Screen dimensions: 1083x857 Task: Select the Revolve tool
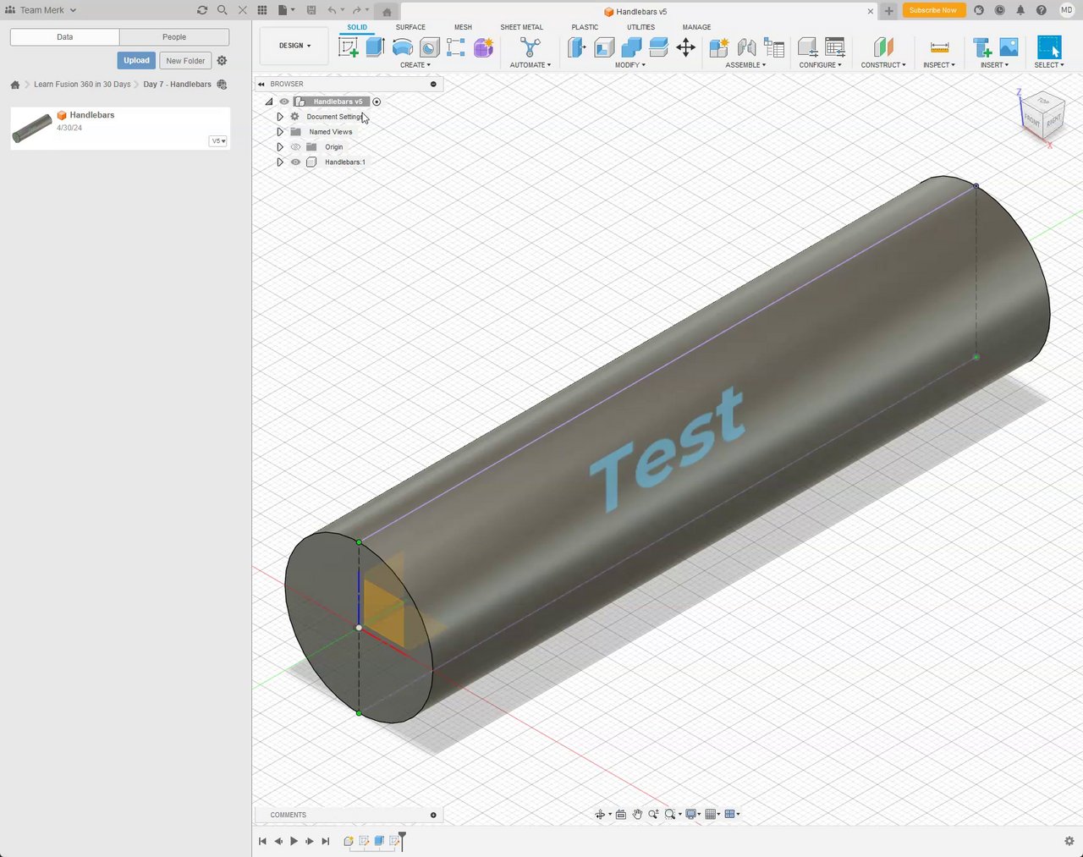coord(403,47)
